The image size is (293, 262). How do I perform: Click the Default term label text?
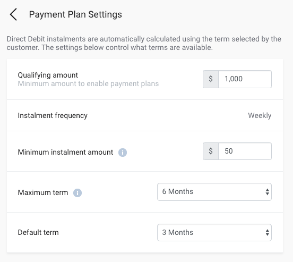[38, 232]
